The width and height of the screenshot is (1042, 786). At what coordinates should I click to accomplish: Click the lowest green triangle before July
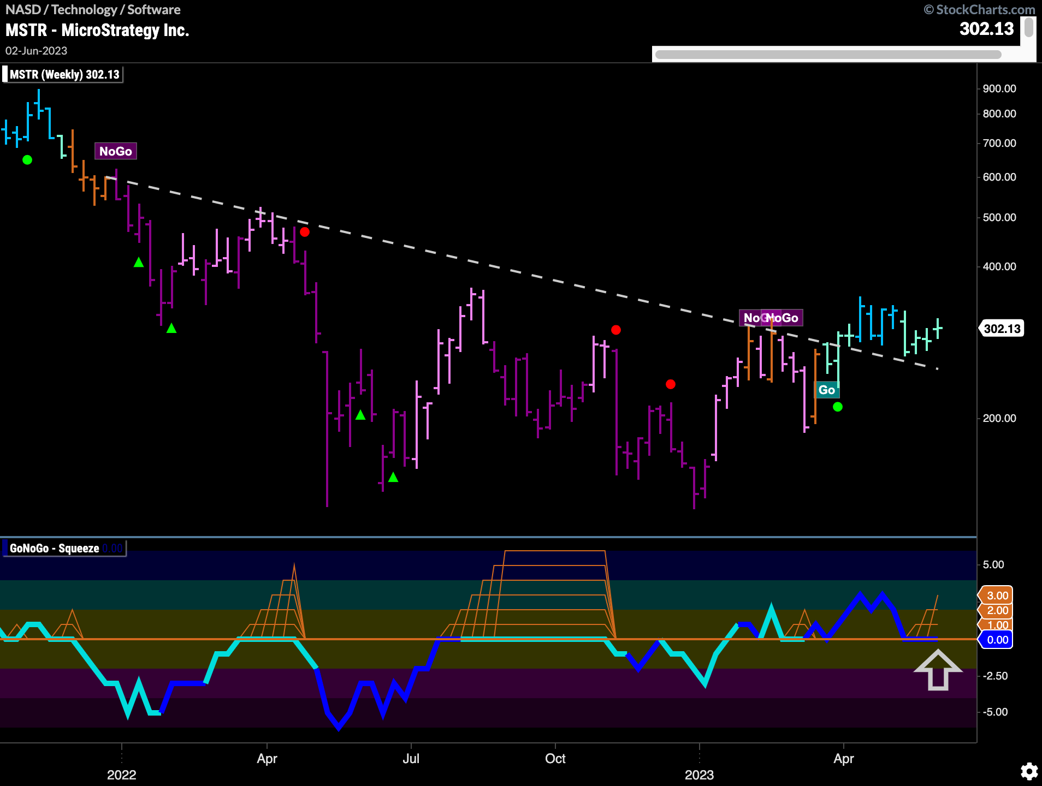393,478
